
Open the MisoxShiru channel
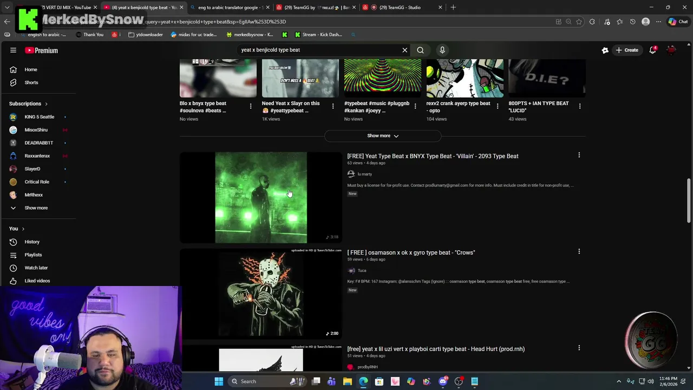point(36,129)
